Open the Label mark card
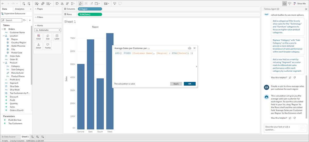 point(57,37)
